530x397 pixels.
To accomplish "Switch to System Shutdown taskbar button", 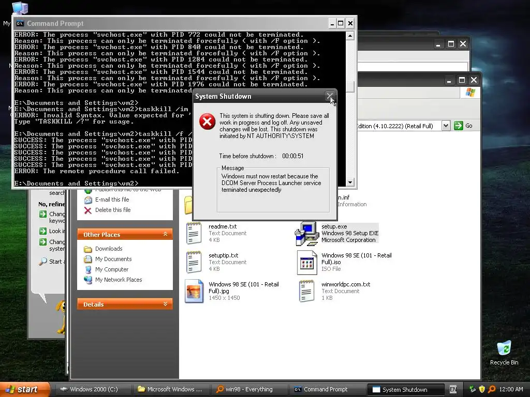I will pos(405,390).
